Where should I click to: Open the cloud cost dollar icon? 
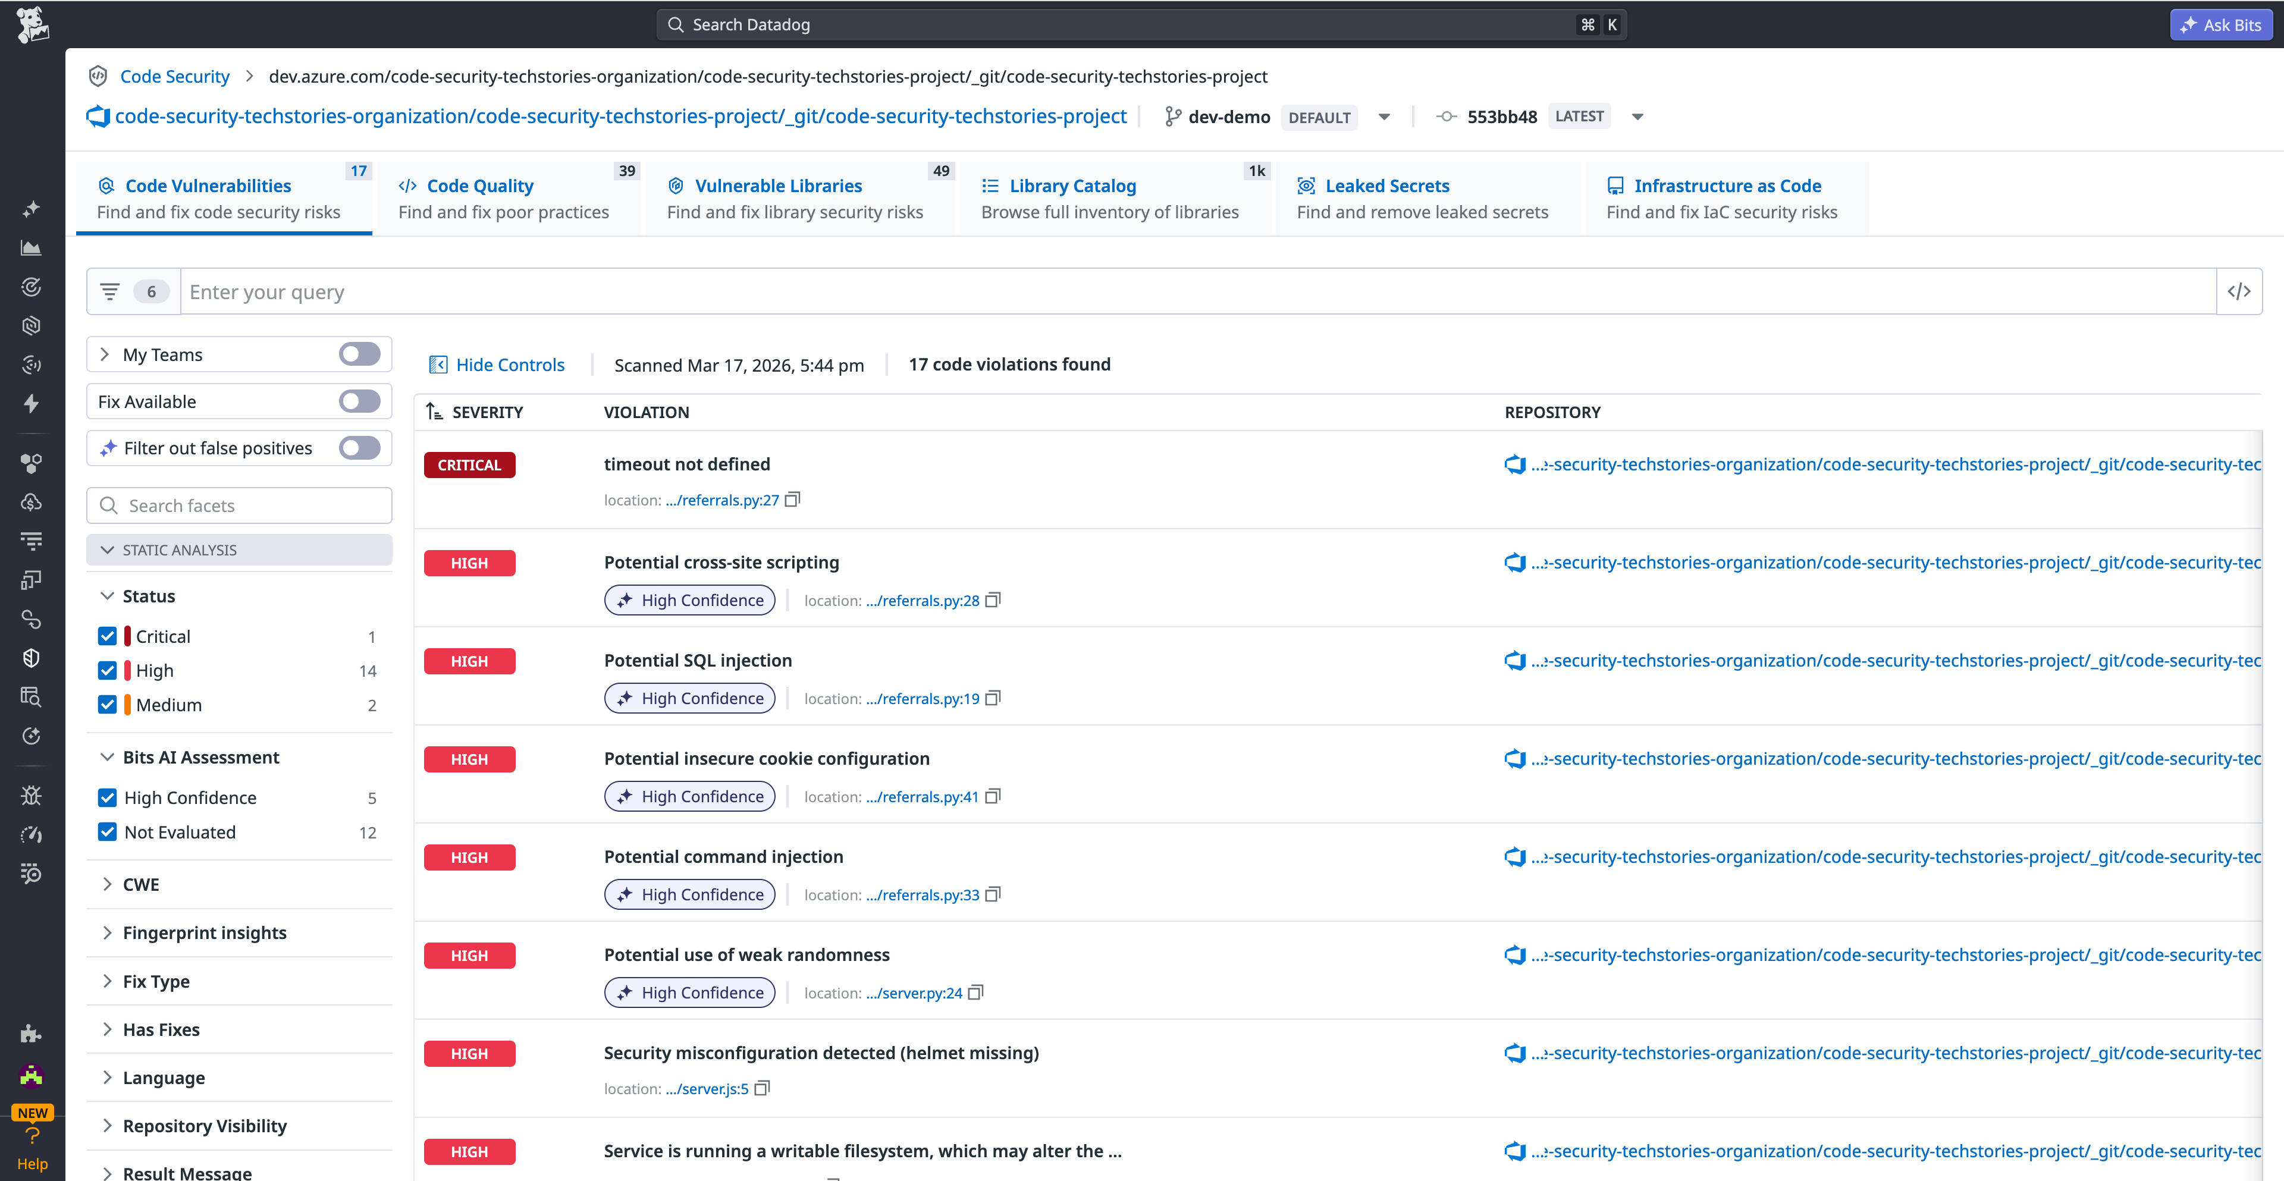pyautogui.click(x=31, y=501)
